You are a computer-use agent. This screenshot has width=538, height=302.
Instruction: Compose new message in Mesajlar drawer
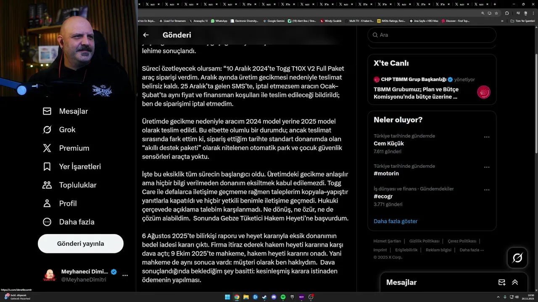coord(501,282)
